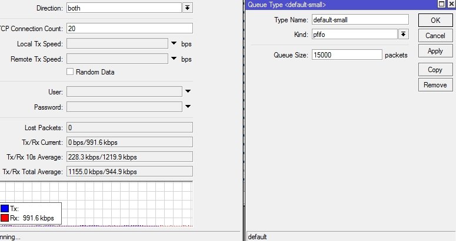Click the Tx/Rx 10s Average value
The width and height of the screenshot is (456, 241).
click(x=129, y=157)
